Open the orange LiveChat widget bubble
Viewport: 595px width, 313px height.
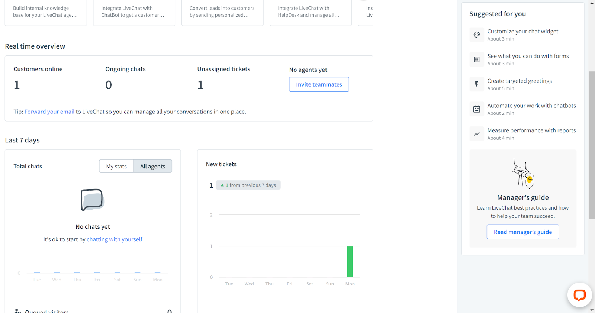579,295
